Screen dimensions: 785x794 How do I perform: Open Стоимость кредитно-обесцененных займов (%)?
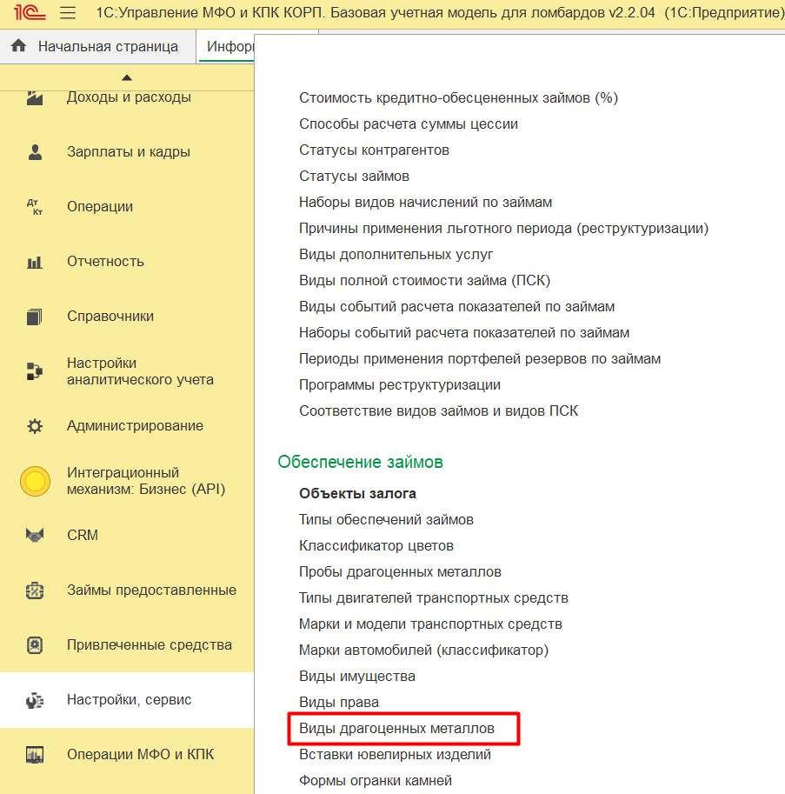point(458,97)
